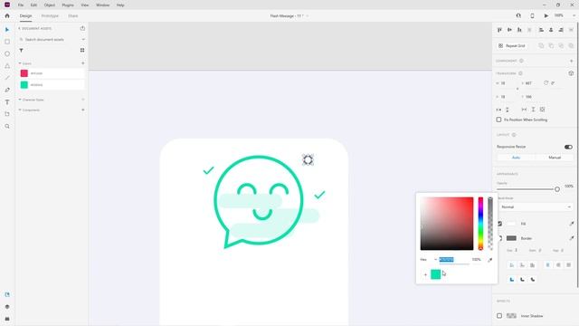The height and width of the screenshot is (326, 579).
Task: Open the Plugins panel icon
Action: pos(7,319)
